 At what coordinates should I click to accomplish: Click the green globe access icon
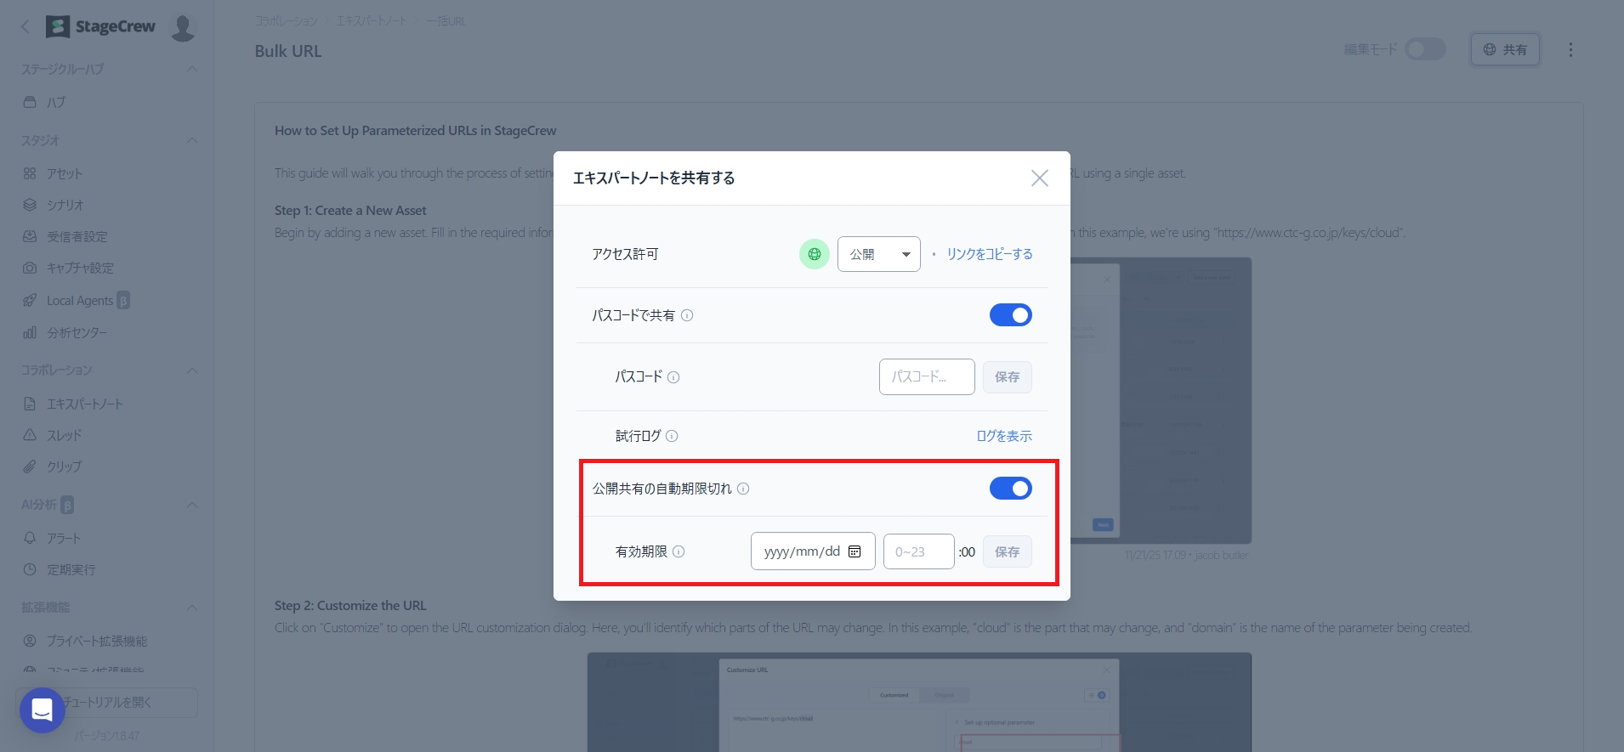(x=814, y=254)
